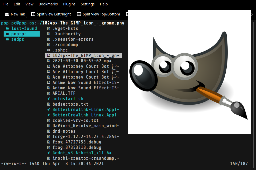Viewport: 256px width, 170px height.
Task: Click document icon beside ARIAL.TTF
Action: click(x=48, y=93)
